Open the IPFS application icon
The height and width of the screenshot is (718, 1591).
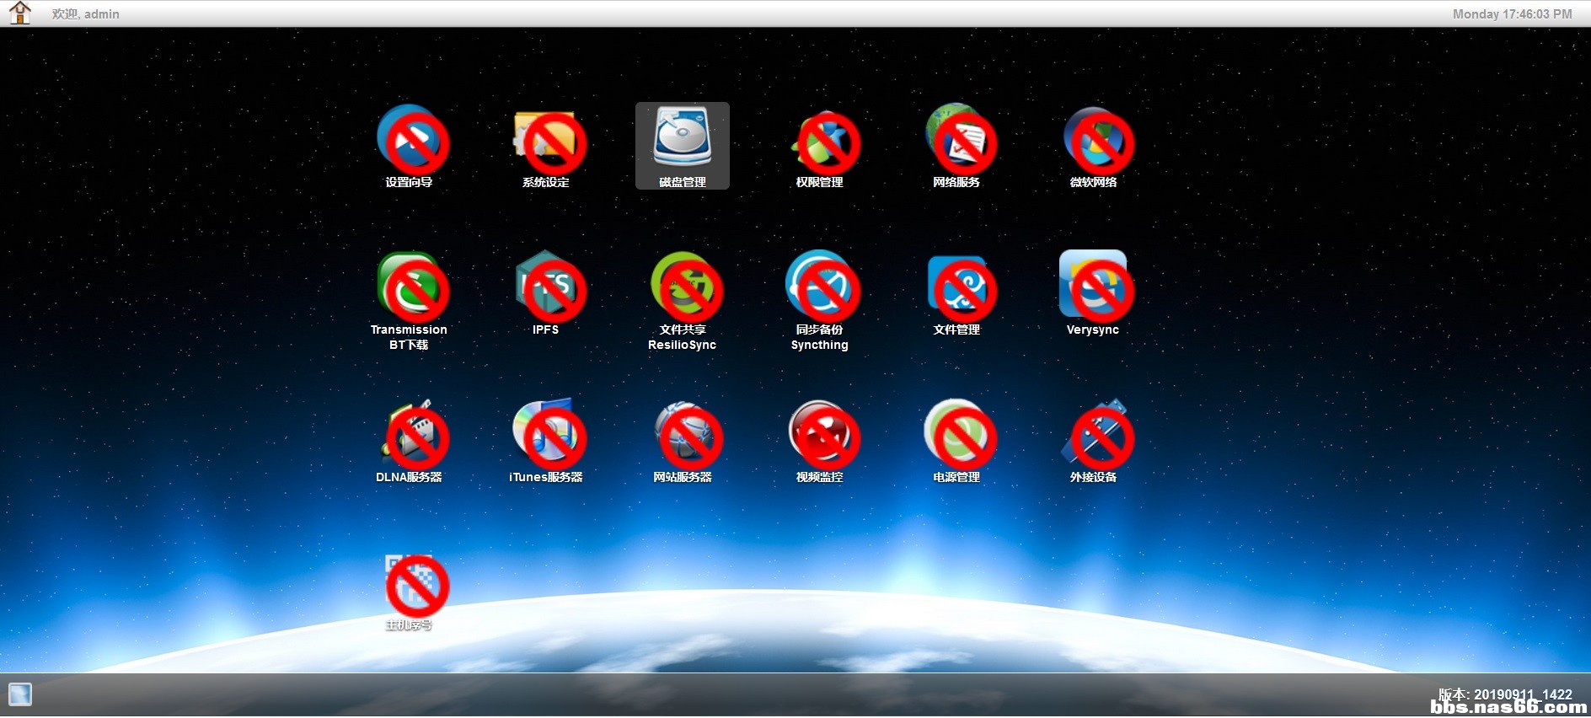pyautogui.click(x=546, y=287)
